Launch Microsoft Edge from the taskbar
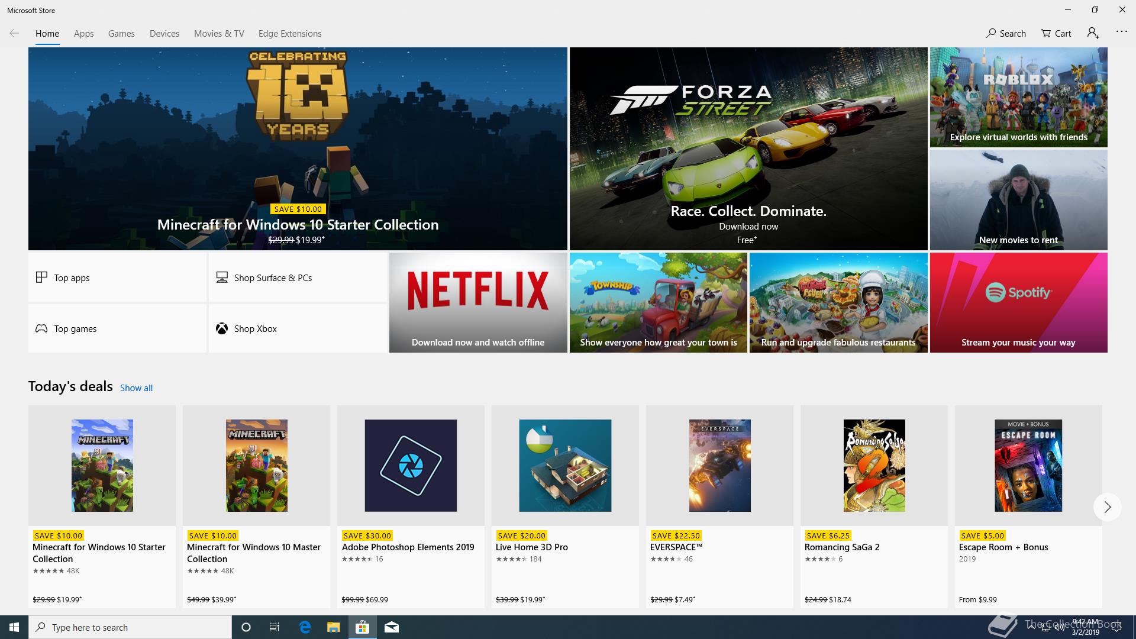The image size is (1136, 639). click(305, 627)
